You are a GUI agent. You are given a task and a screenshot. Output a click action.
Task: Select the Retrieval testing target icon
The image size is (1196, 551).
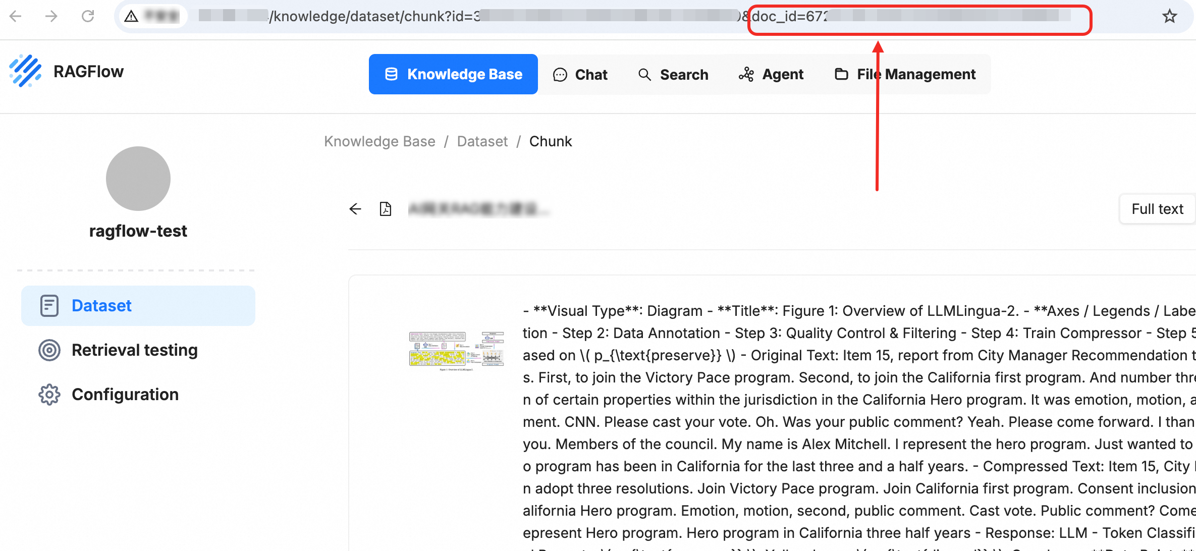point(49,350)
